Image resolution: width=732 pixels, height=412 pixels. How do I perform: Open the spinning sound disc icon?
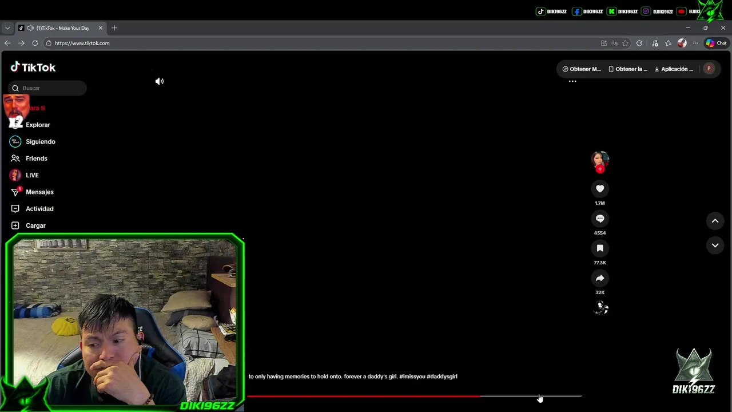[600, 308]
